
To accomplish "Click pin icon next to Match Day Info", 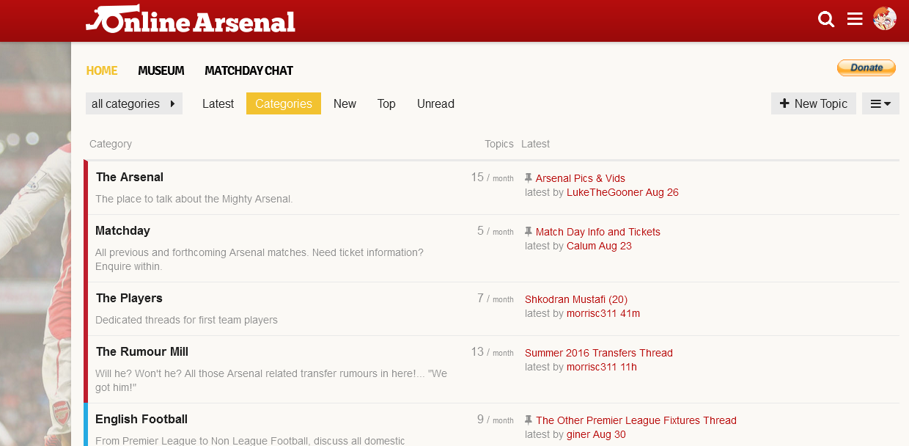I will coord(529,232).
